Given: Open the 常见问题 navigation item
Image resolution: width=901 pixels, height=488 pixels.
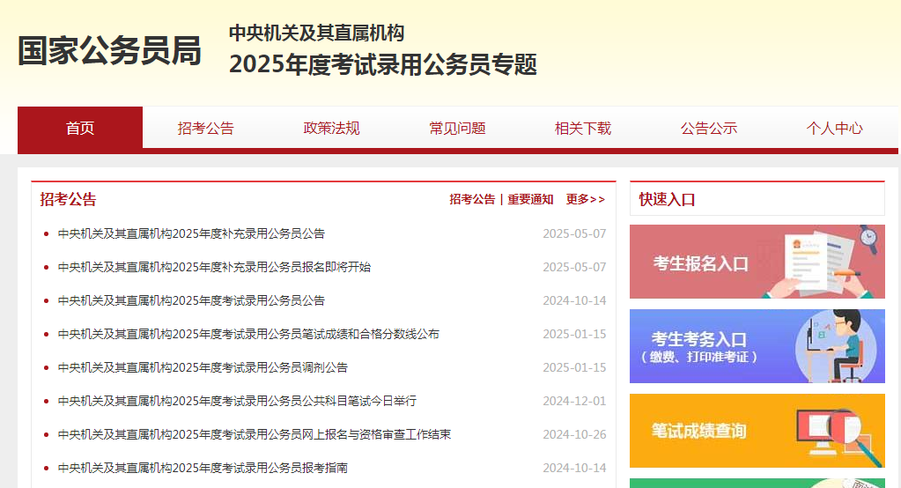Looking at the screenshot, I should click(x=457, y=129).
